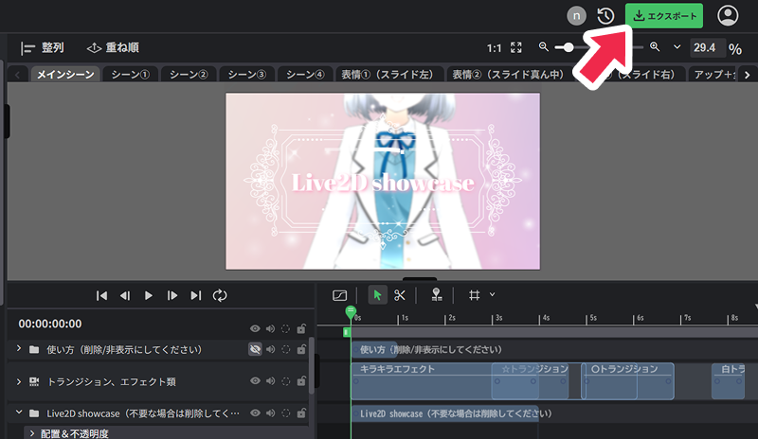Image resolution: width=758 pixels, height=439 pixels.
Task: Show the hidden 使い方 layer
Action: click(255, 349)
